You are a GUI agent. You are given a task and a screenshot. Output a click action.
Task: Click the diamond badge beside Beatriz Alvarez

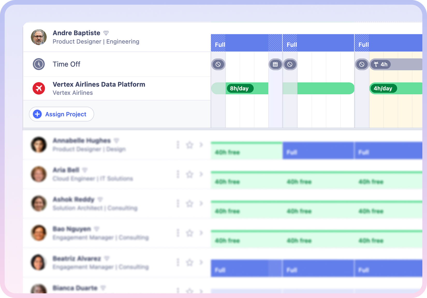107,258
